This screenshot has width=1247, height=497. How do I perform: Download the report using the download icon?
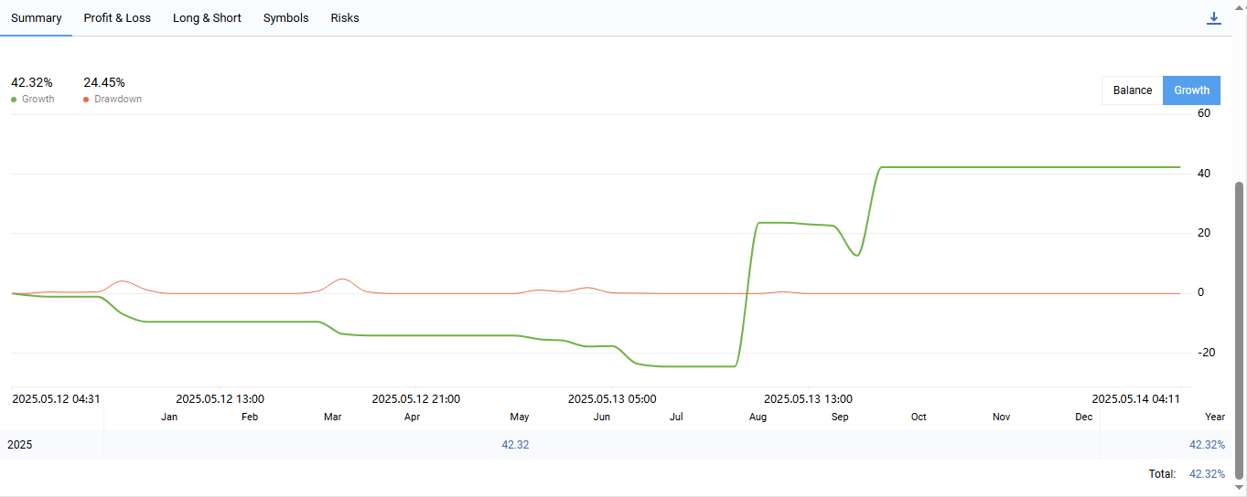point(1214,18)
